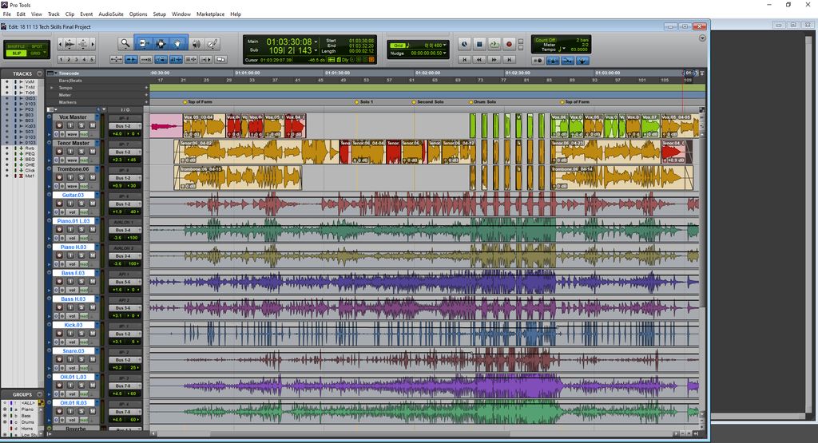Screen dimensions: 818x443
Task: Open the Marketplace menu
Action: pyautogui.click(x=210, y=14)
